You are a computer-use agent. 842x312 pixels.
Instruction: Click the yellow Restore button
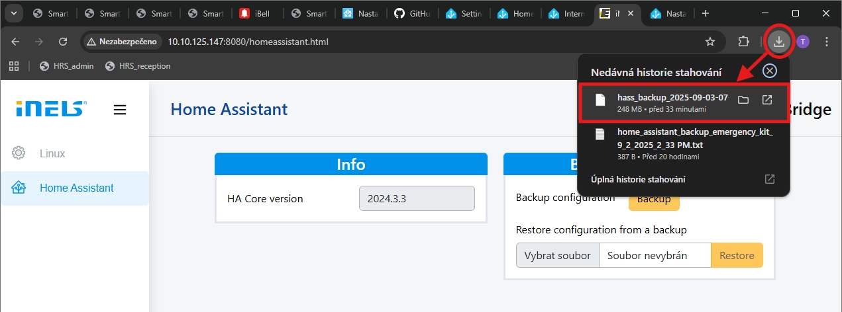point(737,255)
